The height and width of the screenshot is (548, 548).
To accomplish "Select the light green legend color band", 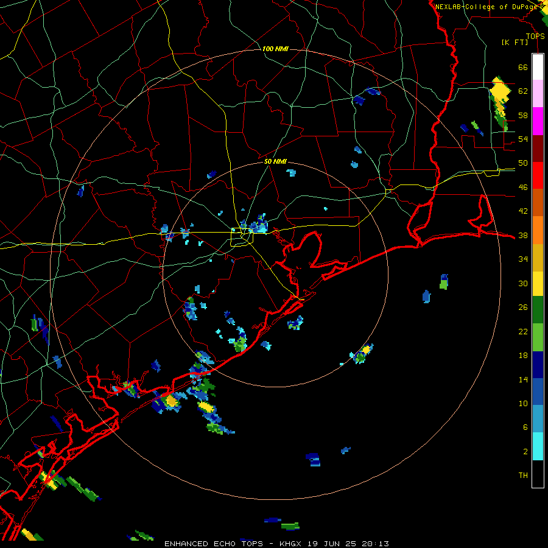I will [538, 337].
